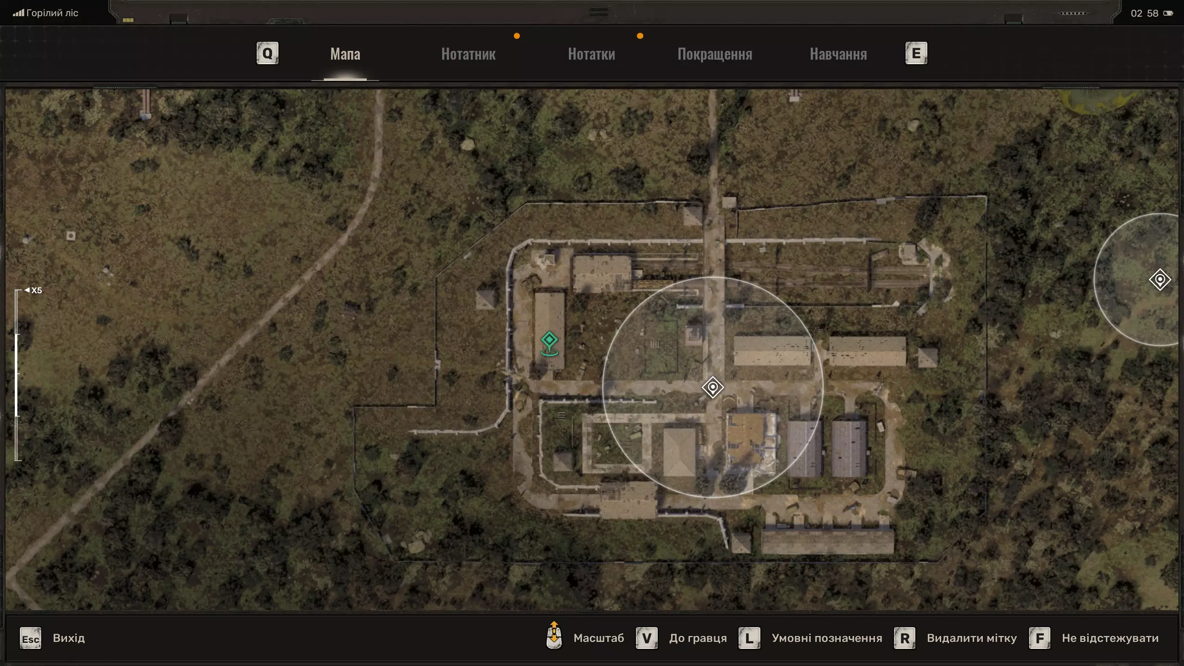Image resolution: width=1184 pixels, height=666 pixels.
Task: Click the До гравця label
Action: click(x=697, y=638)
